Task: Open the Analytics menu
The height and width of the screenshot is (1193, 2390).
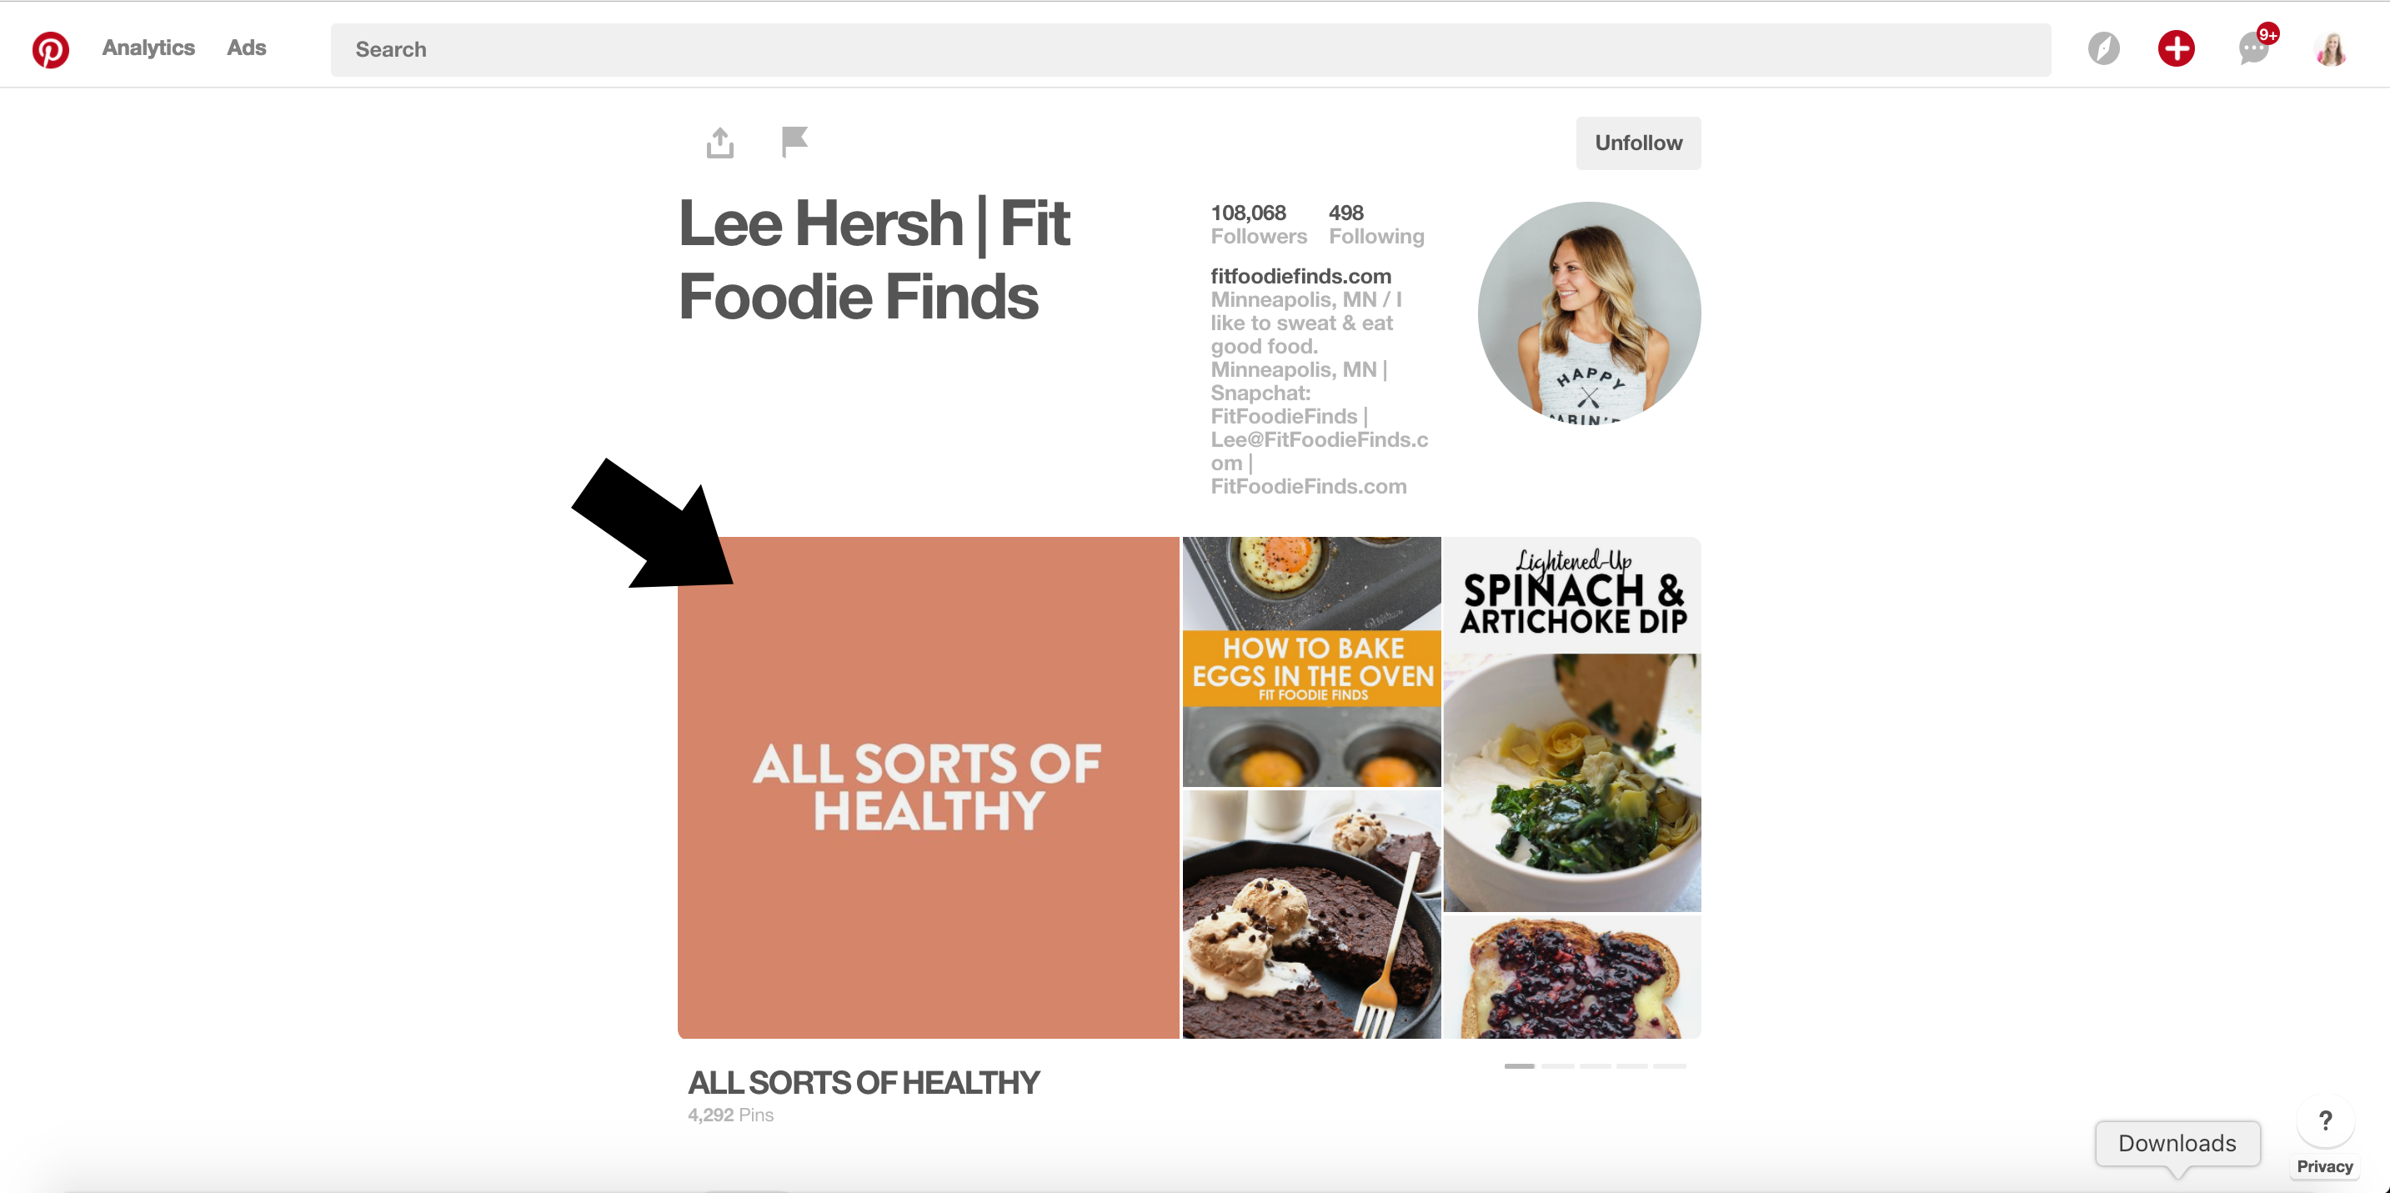Action: coord(148,48)
